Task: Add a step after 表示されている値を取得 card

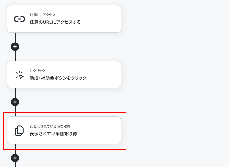Action: coord(15,158)
